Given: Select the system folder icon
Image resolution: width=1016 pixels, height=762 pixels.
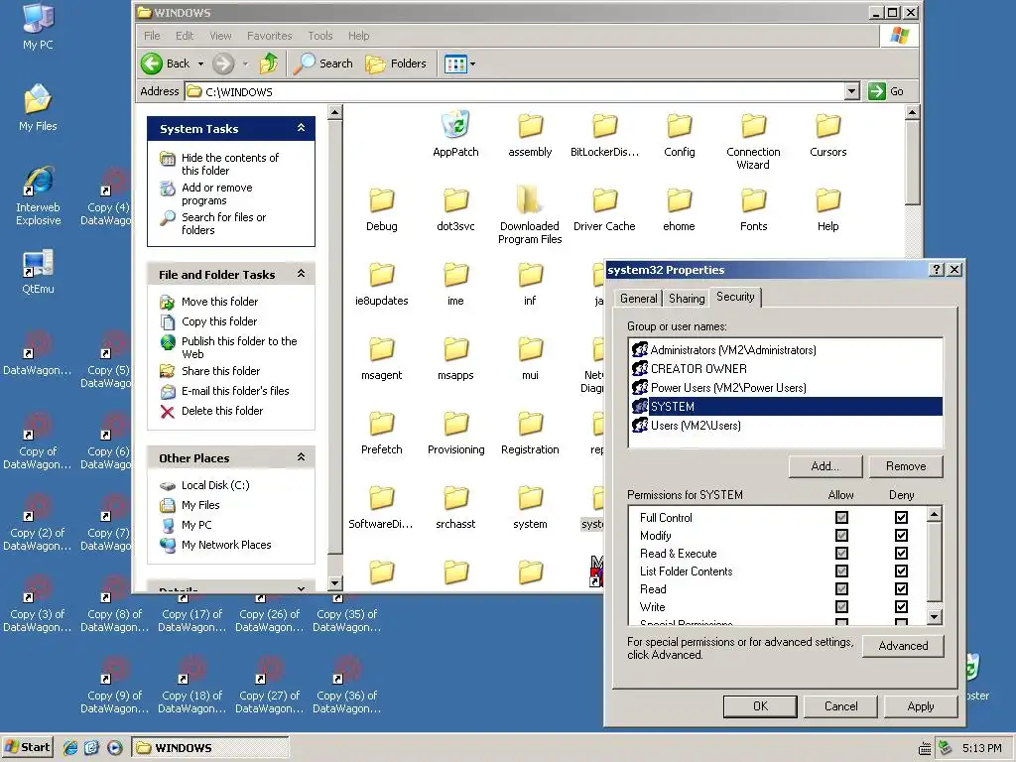Looking at the screenshot, I should pos(530,498).
